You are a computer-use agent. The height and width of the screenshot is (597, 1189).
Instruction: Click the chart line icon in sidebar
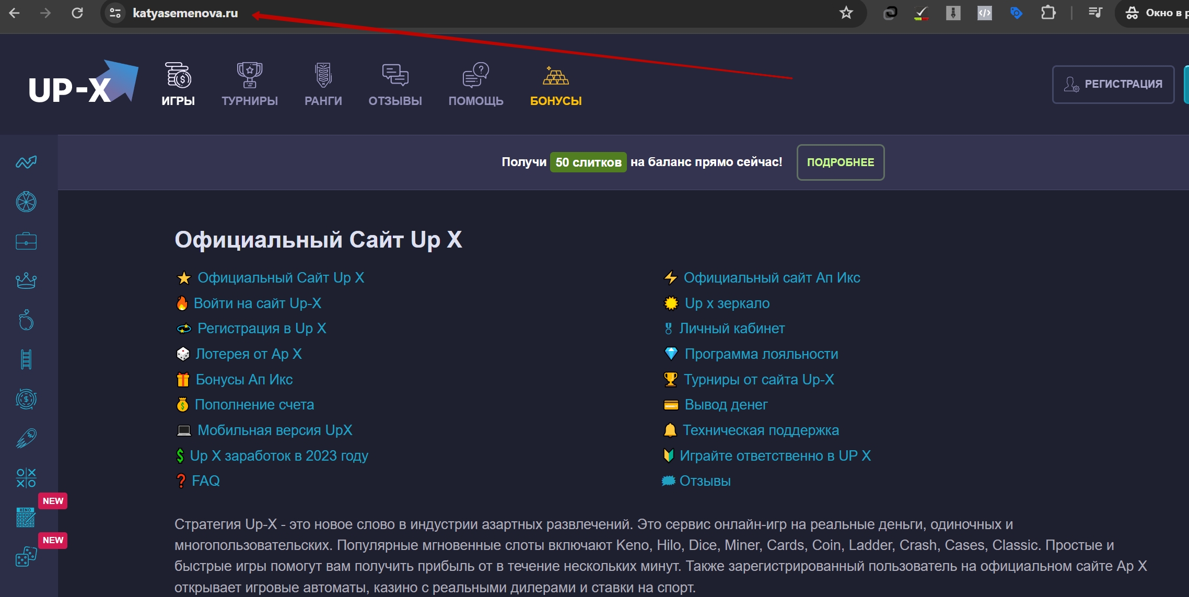pyautogui.click(x=26, y=162)
